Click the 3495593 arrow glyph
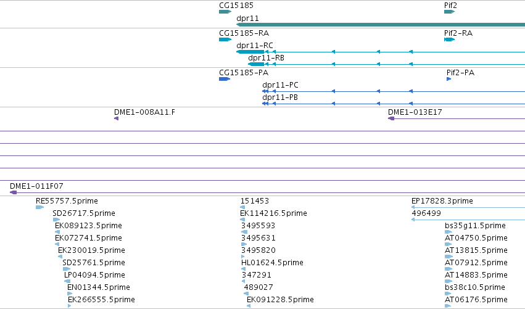The height and width of the screenshot is (309, 525). tap(244, 232)
